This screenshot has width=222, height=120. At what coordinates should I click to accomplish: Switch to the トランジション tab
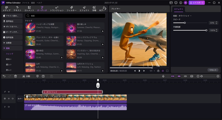[57, 9]
